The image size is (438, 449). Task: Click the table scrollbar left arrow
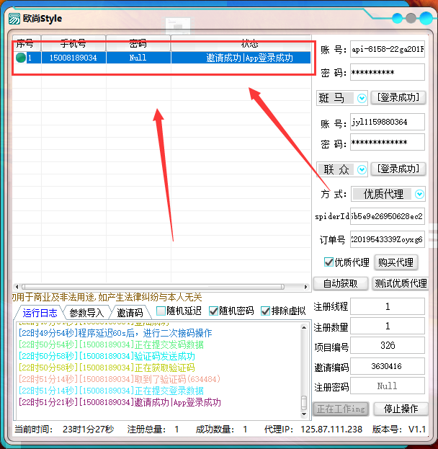click(17, 287)
